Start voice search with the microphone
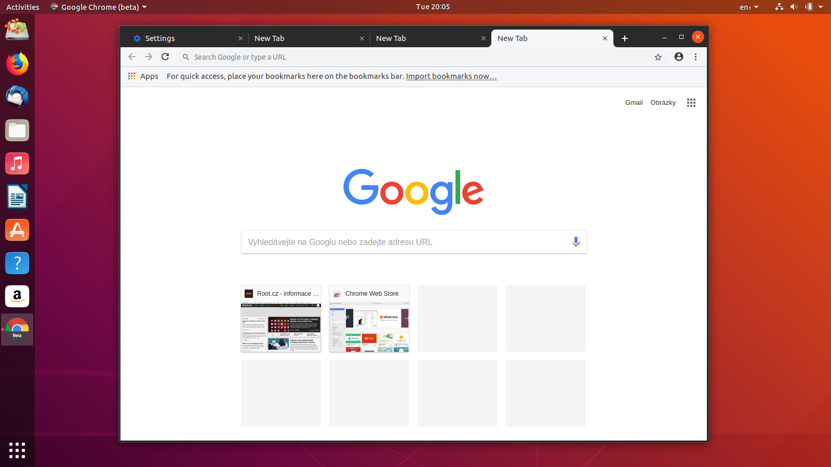The image size is (831, 467). 575,242
